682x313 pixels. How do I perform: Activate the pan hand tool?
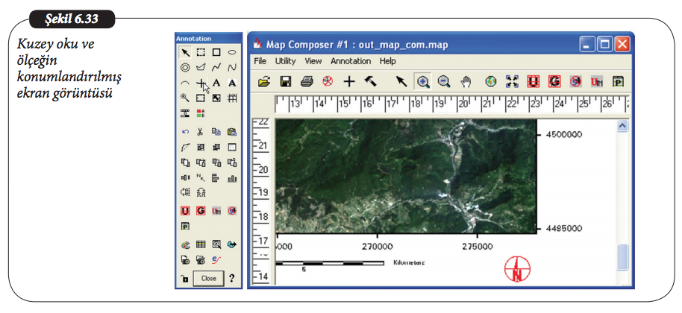point(466,82)
